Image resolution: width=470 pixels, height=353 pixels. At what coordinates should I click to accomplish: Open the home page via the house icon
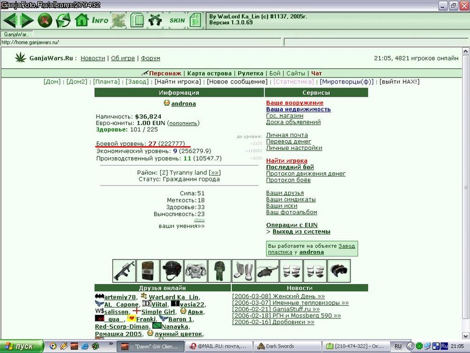pyautogui.click(x=82, y=21)
